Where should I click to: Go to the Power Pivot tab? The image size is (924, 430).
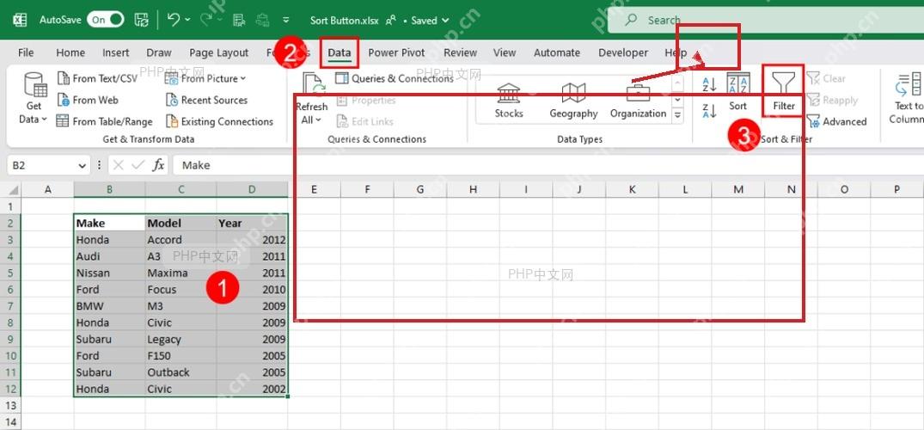(396, 52)
